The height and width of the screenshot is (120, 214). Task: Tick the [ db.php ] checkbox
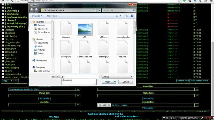3,20
